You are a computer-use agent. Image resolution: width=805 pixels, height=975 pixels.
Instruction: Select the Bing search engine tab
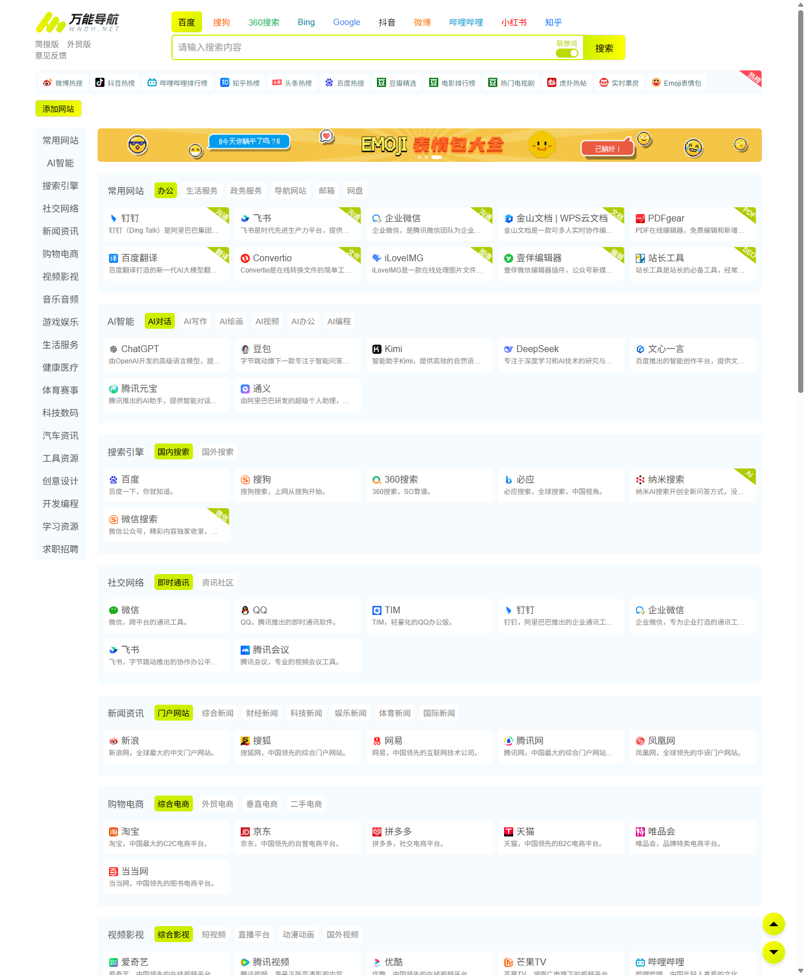point(306,22)
